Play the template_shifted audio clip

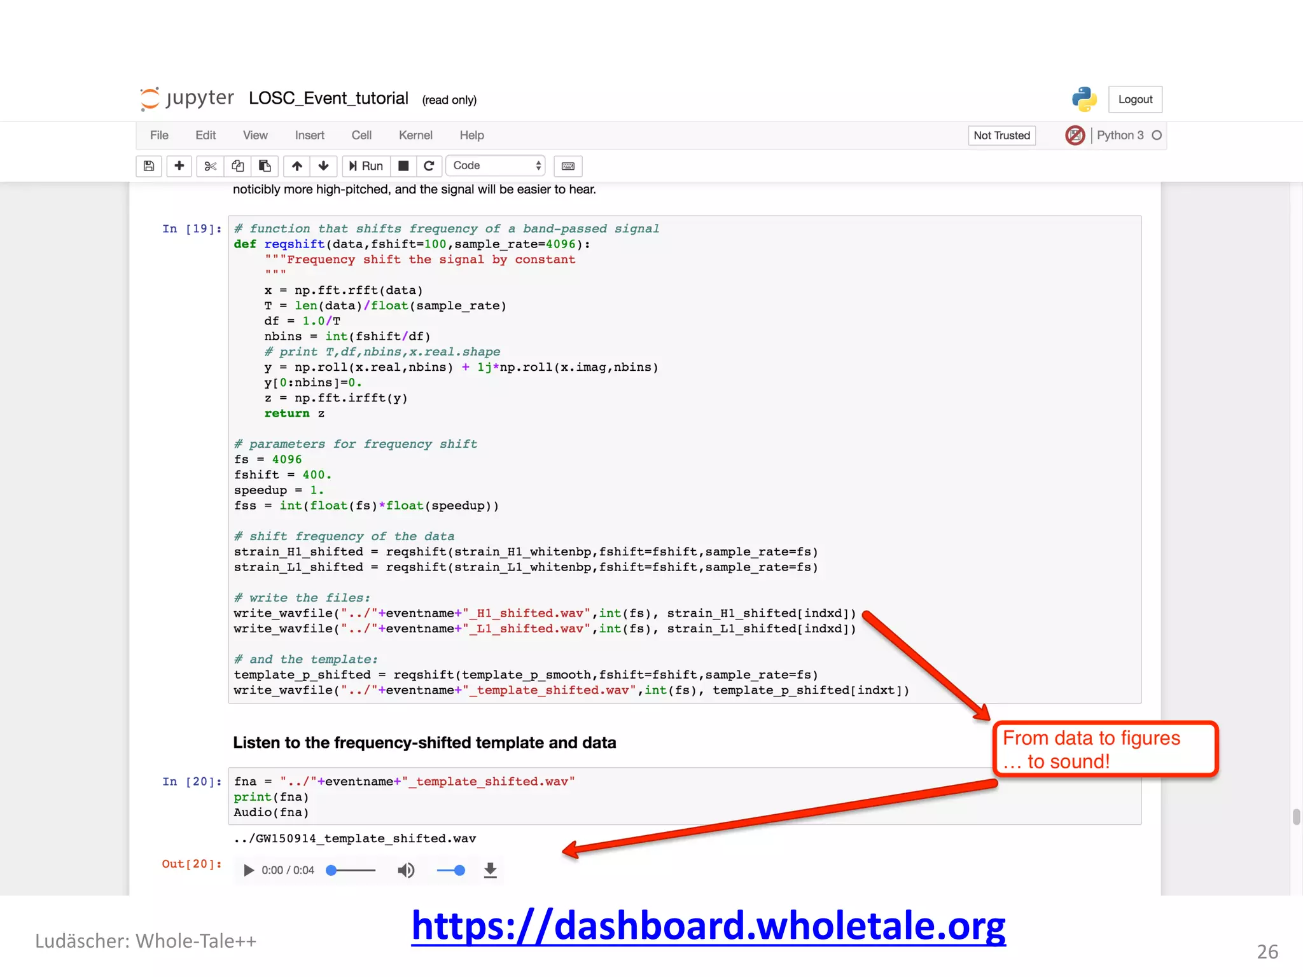(249, 870)
